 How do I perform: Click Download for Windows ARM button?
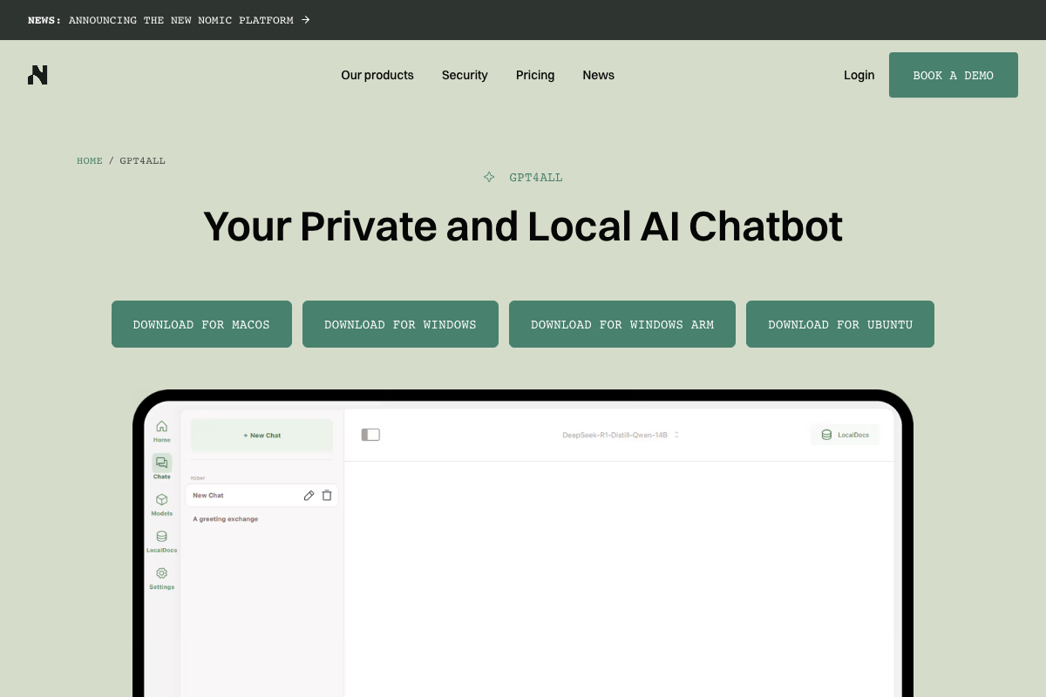[x=621, y=324]
